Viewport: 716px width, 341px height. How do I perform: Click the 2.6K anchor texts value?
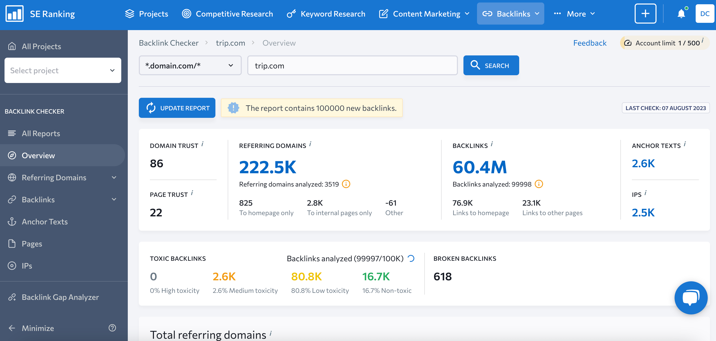tap(643, 163)
